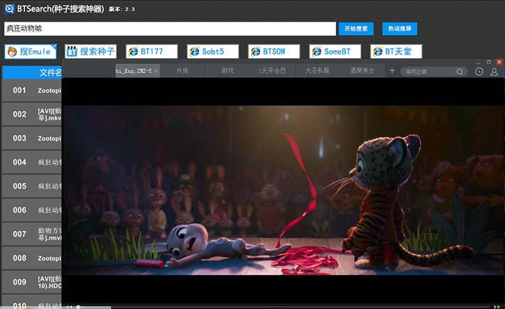
Task: Open the 1元开会员 tab in player
Action: point(272,70)
